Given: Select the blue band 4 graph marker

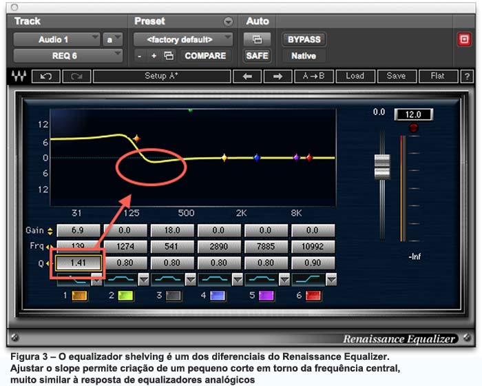Looking at the screenshot, I should coord(257,158).
